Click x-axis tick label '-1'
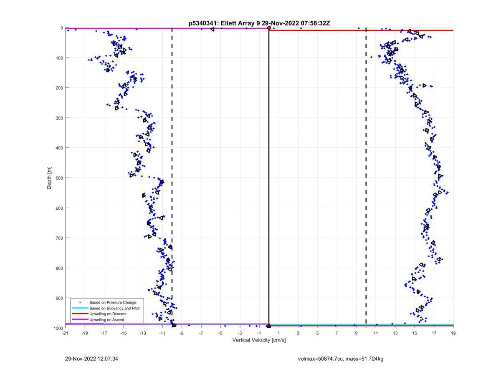This screenshot has height=369, width=501. [259, 334]
